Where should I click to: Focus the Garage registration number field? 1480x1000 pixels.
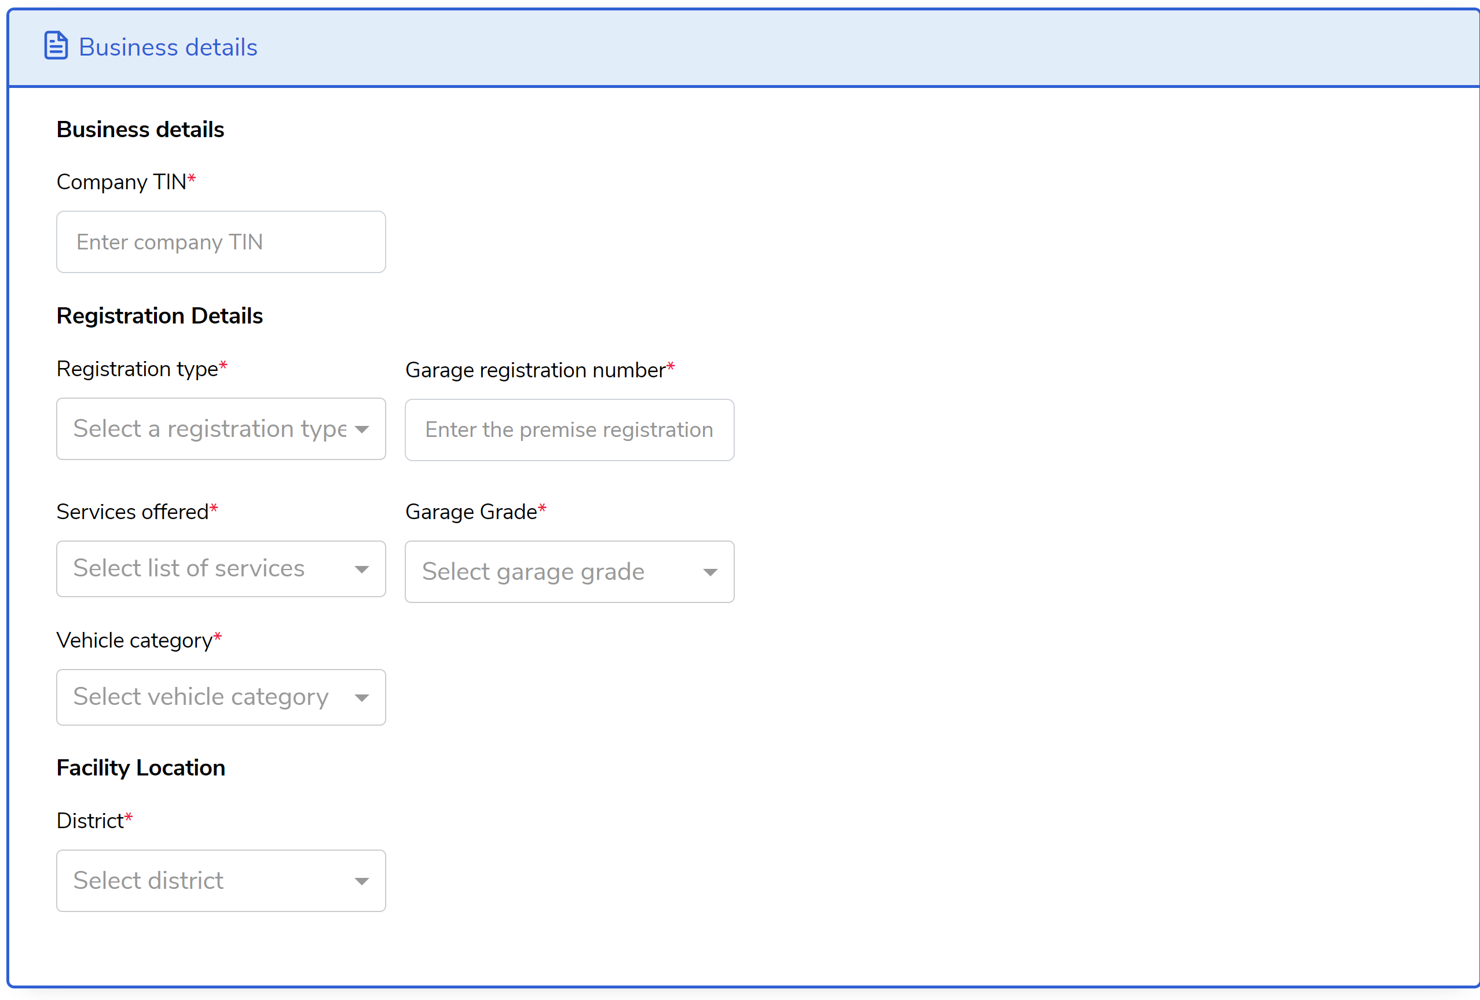(x=569, y=429)
